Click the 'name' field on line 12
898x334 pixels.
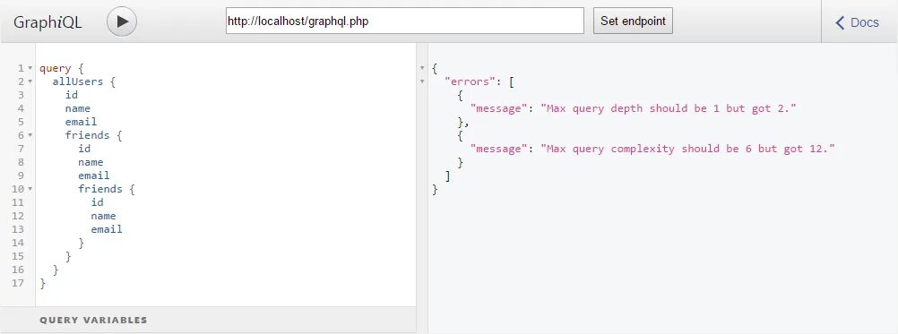click(104, 216)
